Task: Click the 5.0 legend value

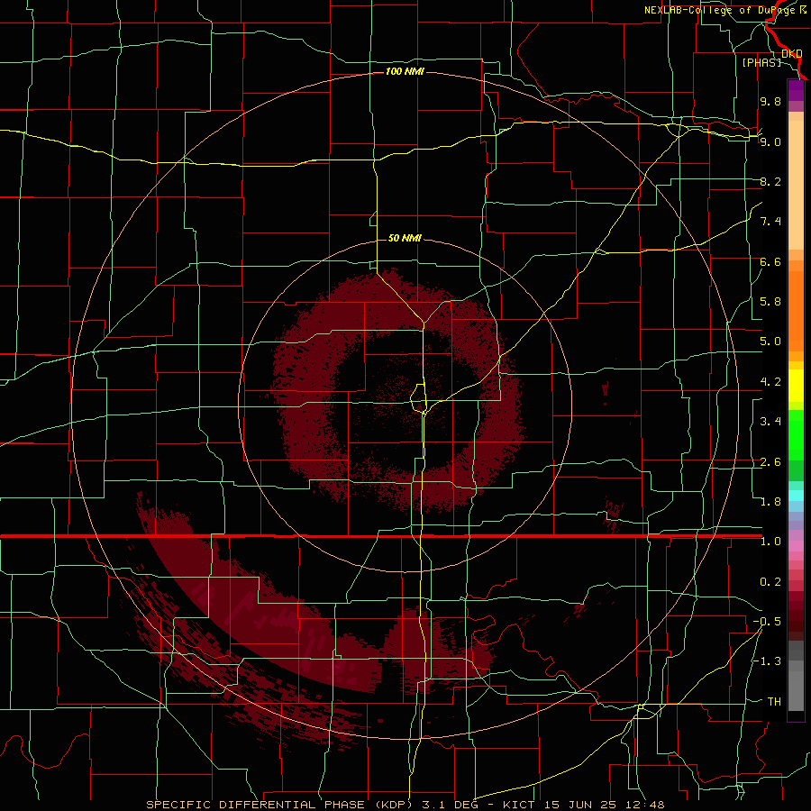Action: tap(770, 342)
